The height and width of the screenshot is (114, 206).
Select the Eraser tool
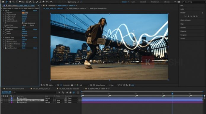pos(43,2)
